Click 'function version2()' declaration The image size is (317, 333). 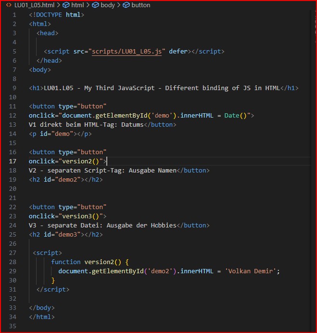pos(86,262)
